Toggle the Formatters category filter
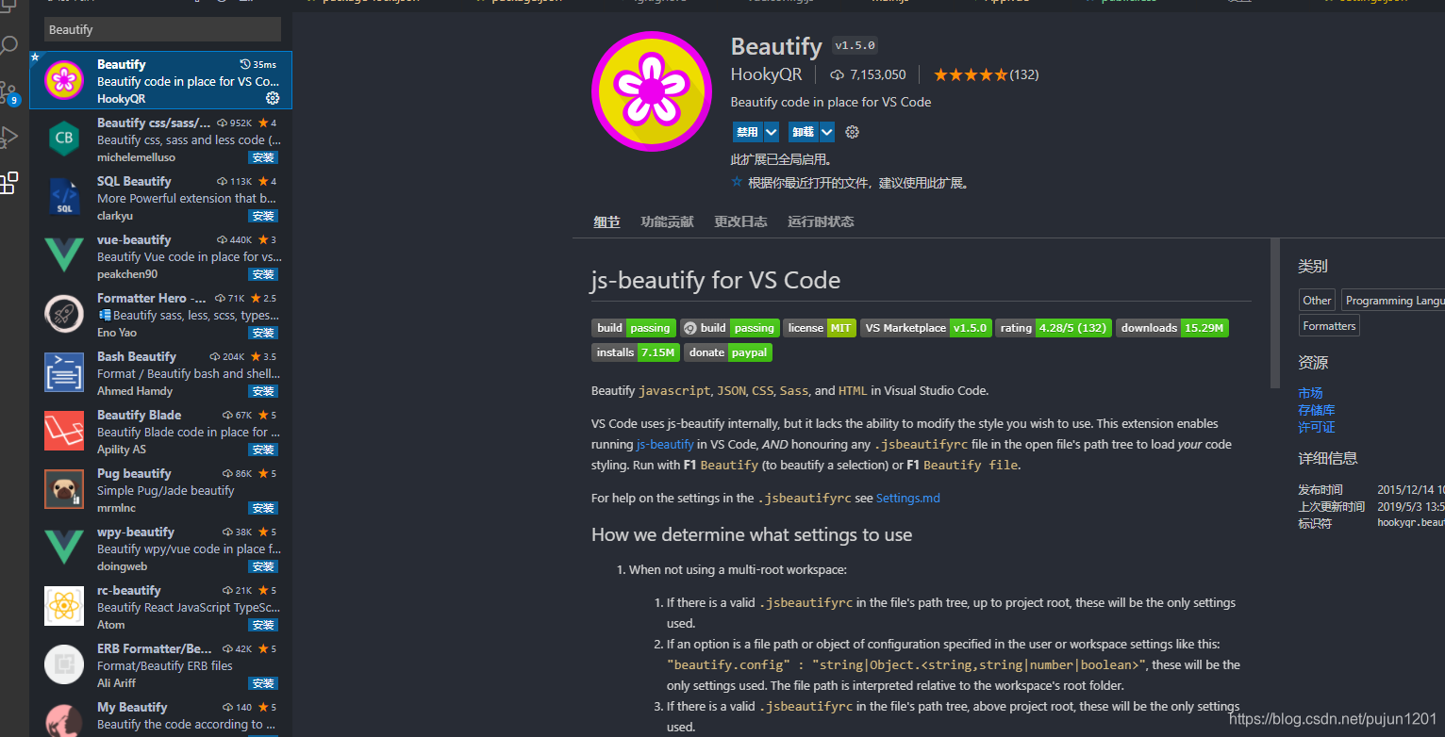Screen dimensions: 1445x737 pyautogui.click(x=1328, y=325)
